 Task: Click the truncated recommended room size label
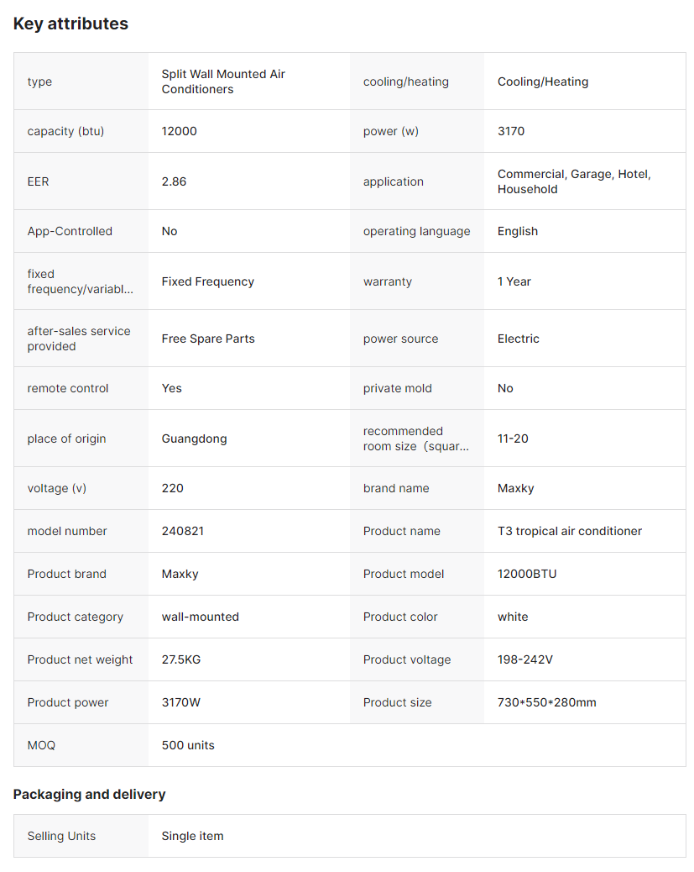pyautogui.click(x=415, y=439)
